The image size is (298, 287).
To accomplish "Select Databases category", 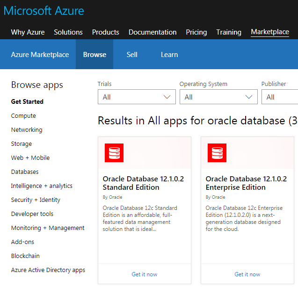I will pos(25,172).
